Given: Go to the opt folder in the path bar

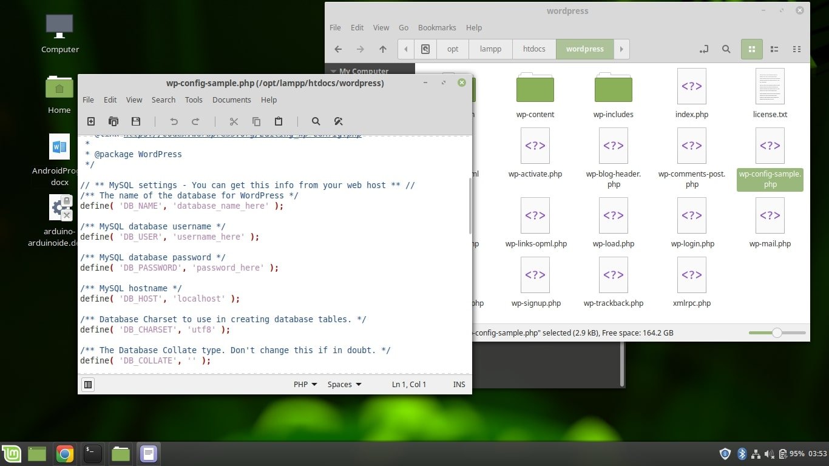Looking at the screenshot, I should coord(453,49).
